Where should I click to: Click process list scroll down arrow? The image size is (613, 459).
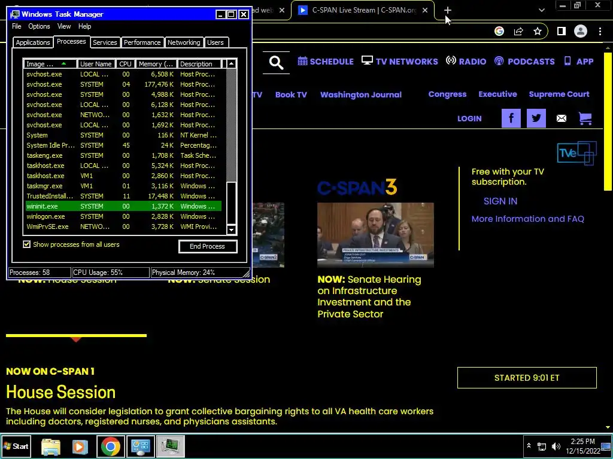point(232,230)
